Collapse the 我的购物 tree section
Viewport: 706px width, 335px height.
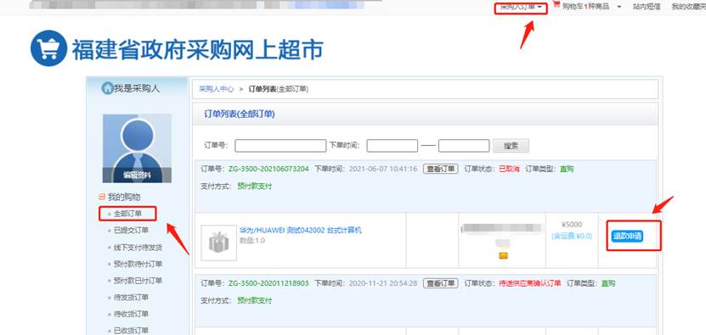[x=101, y=197]
